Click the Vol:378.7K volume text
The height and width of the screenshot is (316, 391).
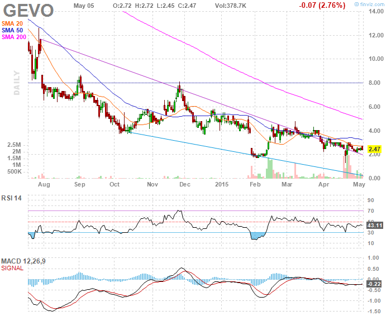click(231, 6)
